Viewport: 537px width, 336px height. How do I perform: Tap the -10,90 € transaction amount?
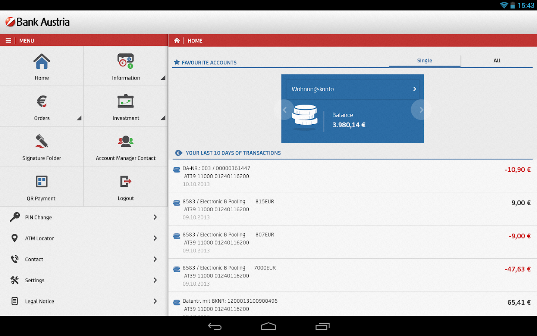[518, 169]
